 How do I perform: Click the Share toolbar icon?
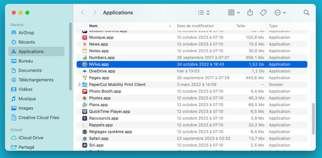[250, 13]
